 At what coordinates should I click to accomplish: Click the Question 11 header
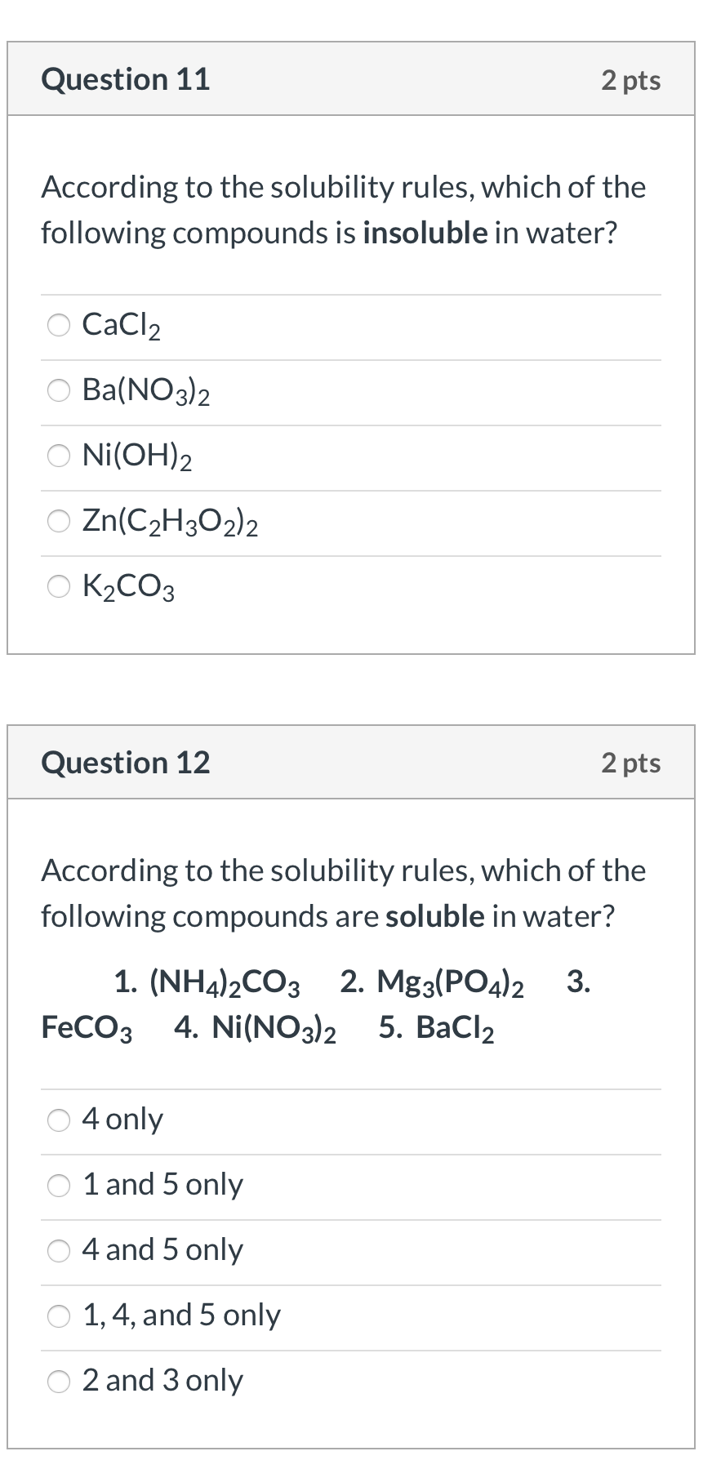127,78
